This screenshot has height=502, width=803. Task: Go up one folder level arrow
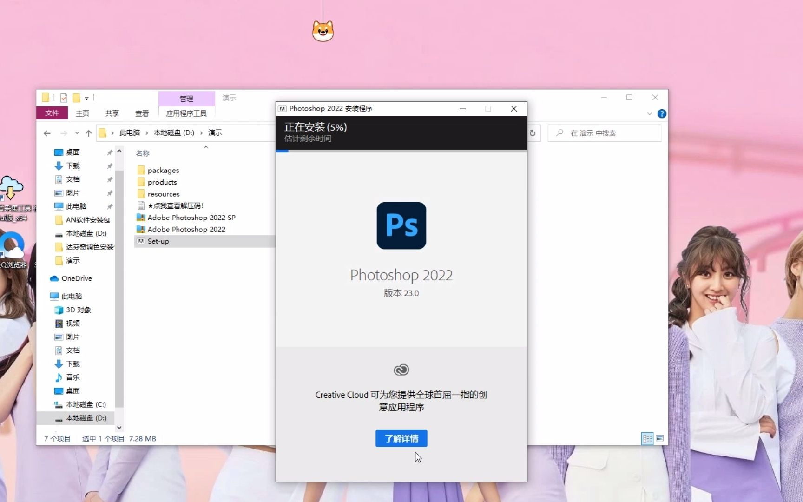88,133
